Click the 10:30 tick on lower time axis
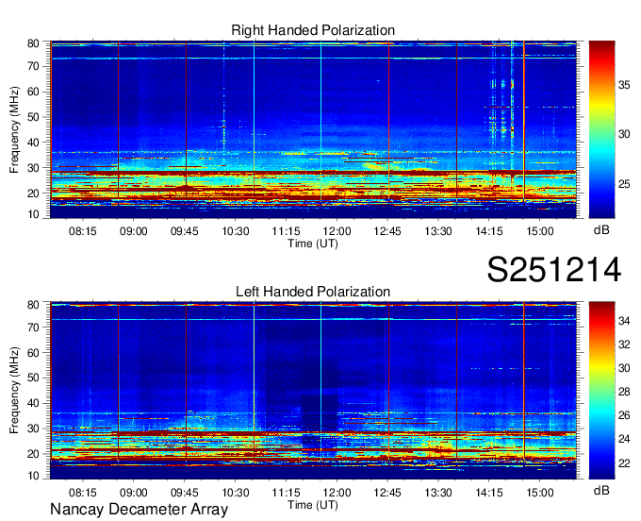The width and height of the screenshot is (641, 521). [236, 492]
